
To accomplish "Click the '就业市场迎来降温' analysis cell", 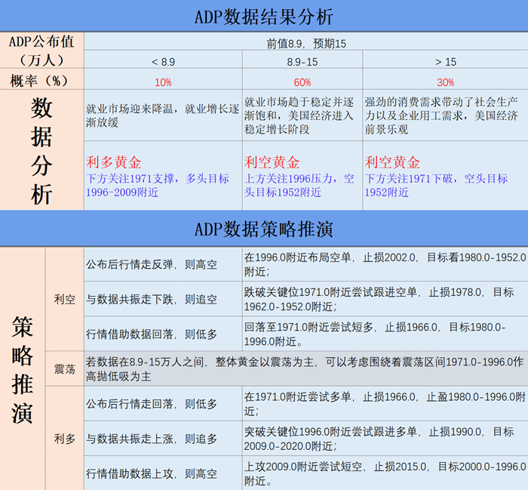I will [x=163, y=116].
